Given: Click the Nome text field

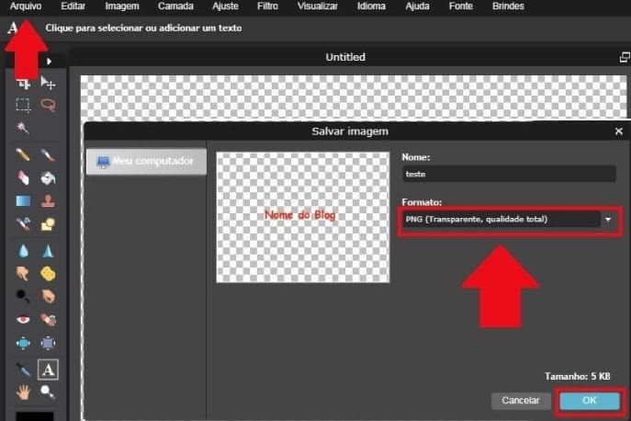Looking at the screenshot, I should (x=509, y=174).
